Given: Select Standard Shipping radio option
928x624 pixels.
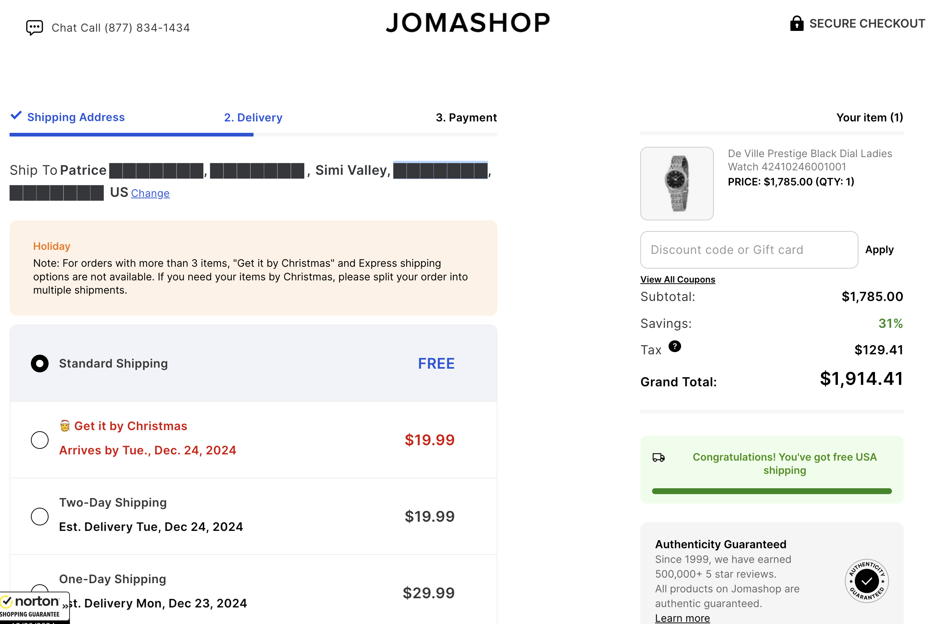Looking at the screenshot, I should (40, 364).
